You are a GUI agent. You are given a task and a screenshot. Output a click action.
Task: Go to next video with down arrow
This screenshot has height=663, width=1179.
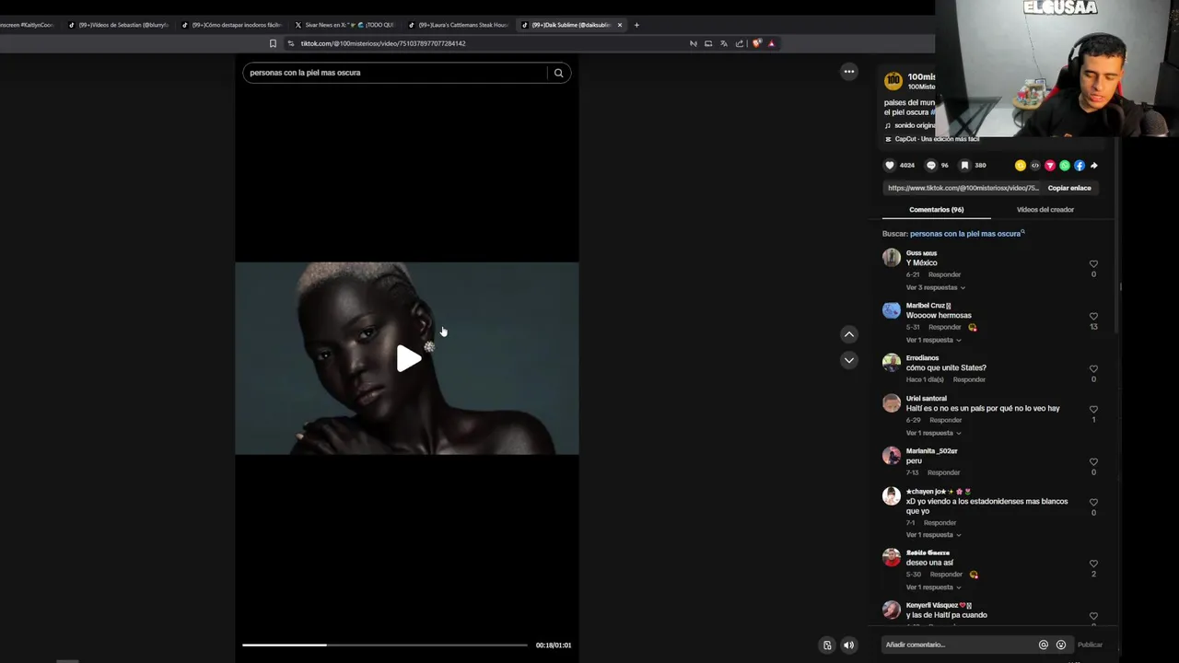coord(849,360)
